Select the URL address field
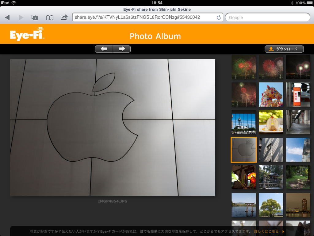 [x=144, y=18]
